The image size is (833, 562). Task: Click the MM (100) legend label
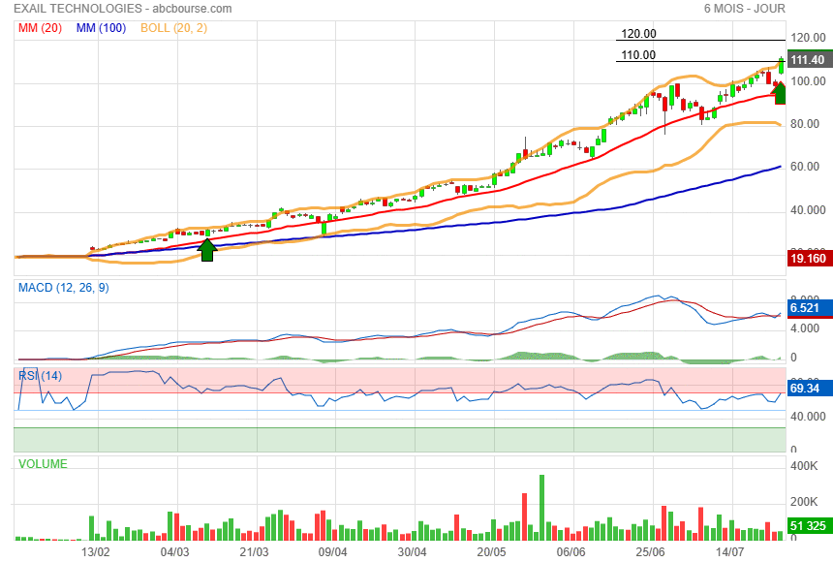[101, 28]
